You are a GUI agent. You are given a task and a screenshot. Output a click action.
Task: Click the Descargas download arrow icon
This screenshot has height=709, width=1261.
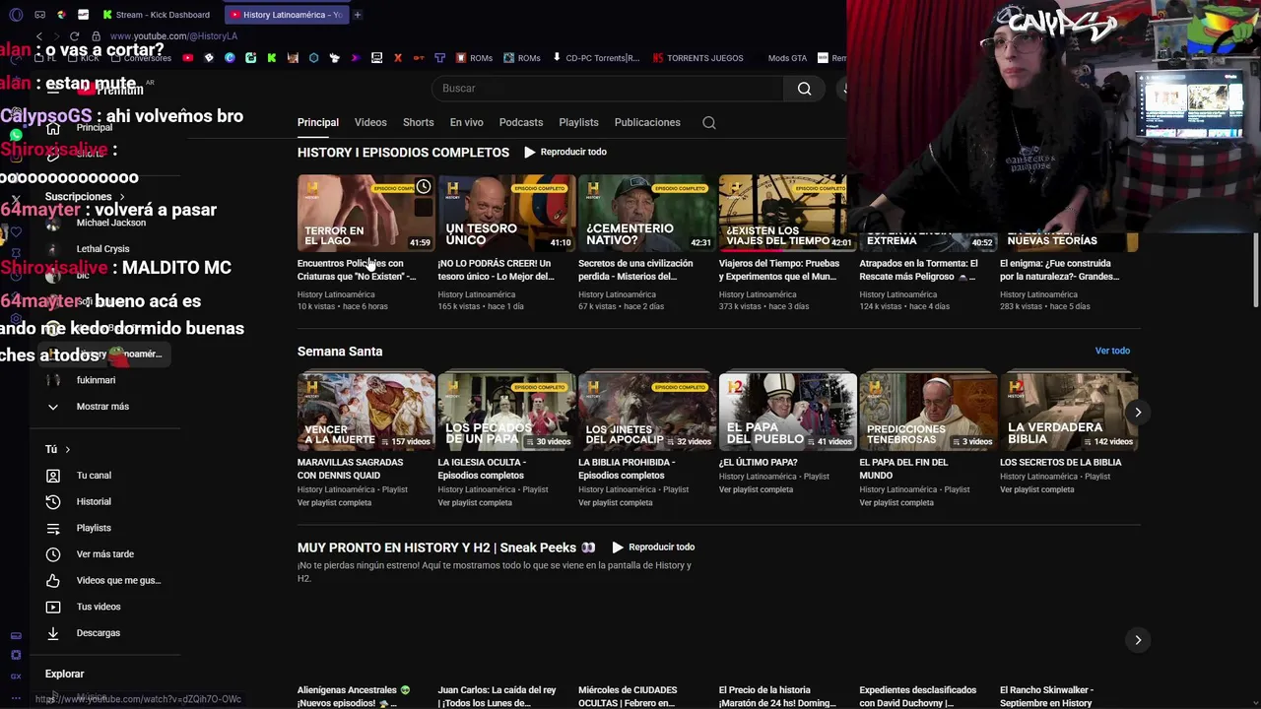[53, 633]
